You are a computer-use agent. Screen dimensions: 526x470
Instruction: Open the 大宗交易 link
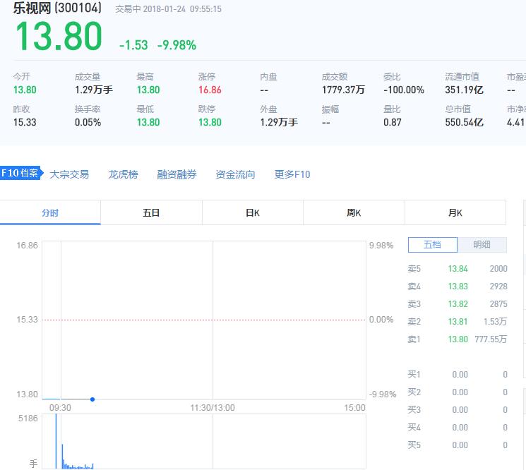(69, 174)
